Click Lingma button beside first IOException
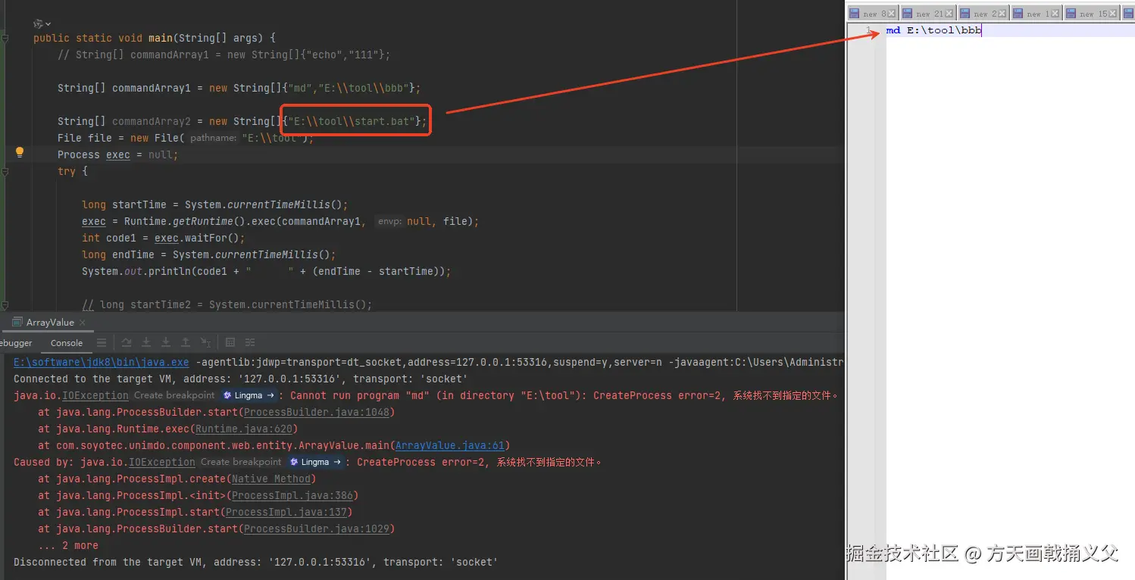This screenshot has height=580, width=1135. click(249, 395)
